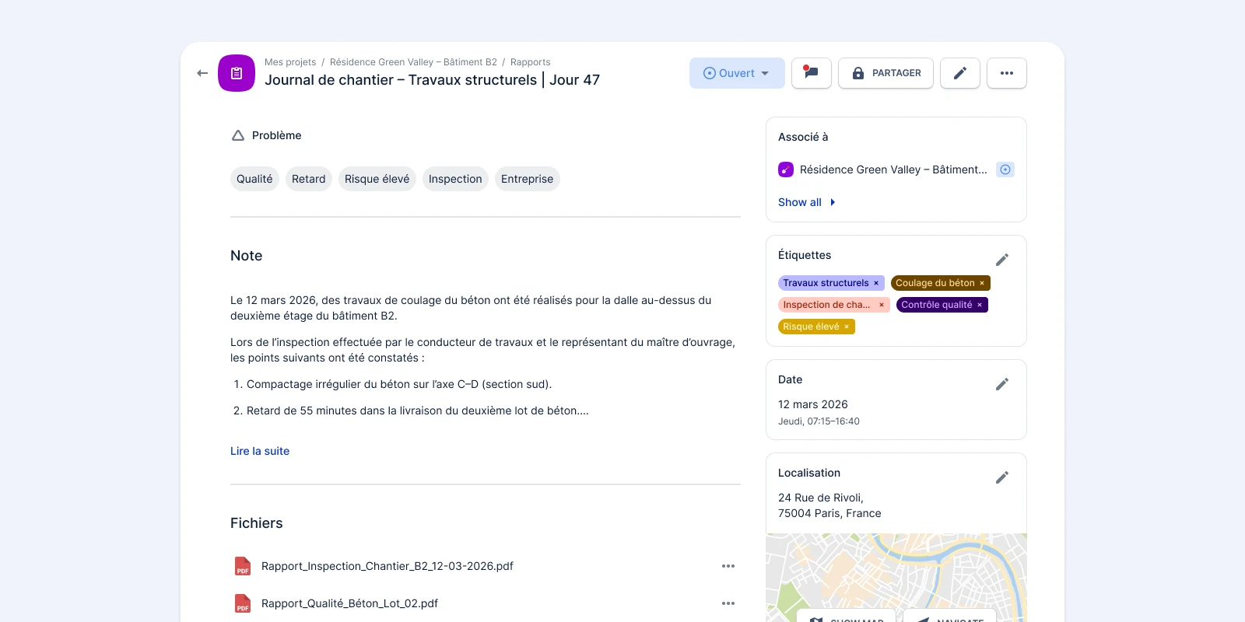This screenshot has height=622, width=1245.
Task: Open Résidence Green Valley – Bâtiment B2 breadcrumb
Action: pos(413,62)
